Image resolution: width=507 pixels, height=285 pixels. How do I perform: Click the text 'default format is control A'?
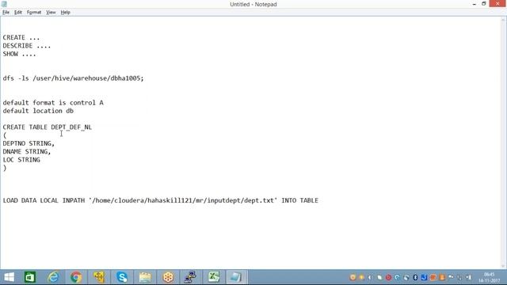53,103
